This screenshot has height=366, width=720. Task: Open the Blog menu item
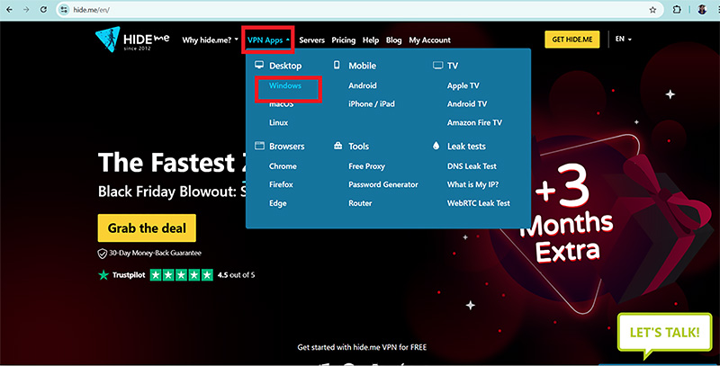[393, 40]
